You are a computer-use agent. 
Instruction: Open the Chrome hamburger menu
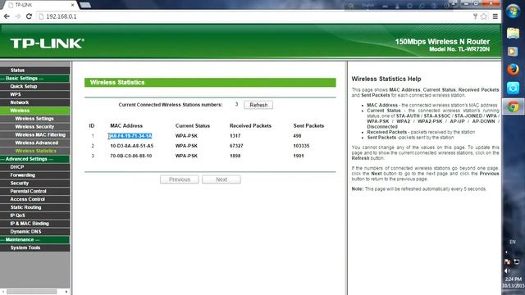[495, 16]
